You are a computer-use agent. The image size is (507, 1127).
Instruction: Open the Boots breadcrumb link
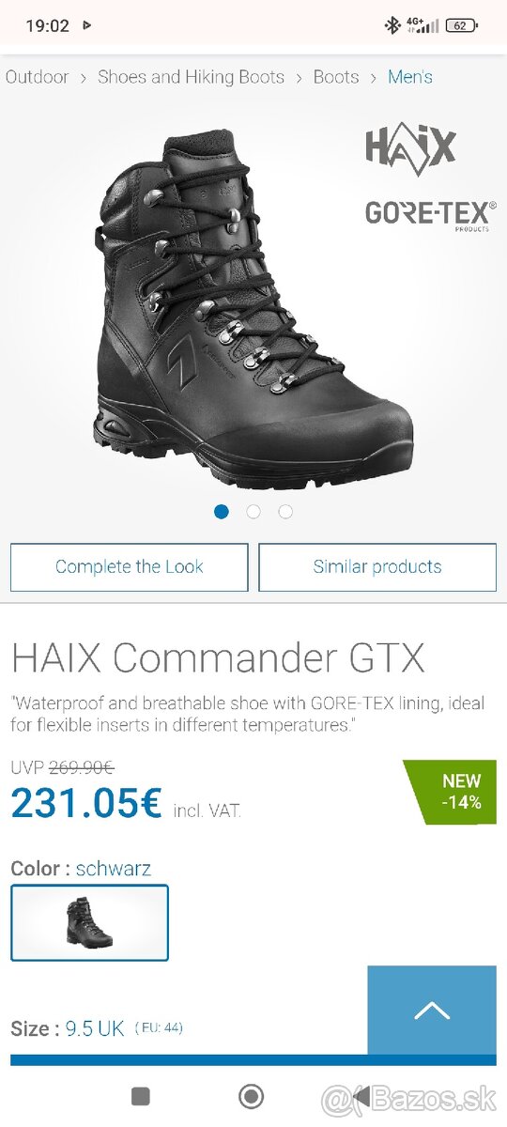tap(336, 77)
